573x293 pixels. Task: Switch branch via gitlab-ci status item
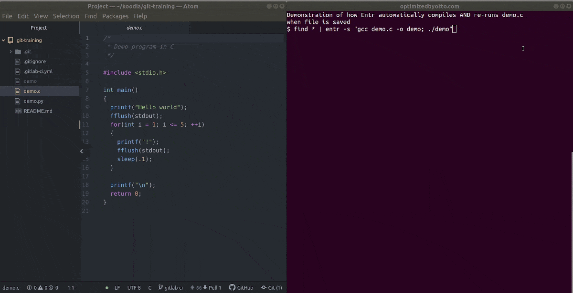coord(170,288)
